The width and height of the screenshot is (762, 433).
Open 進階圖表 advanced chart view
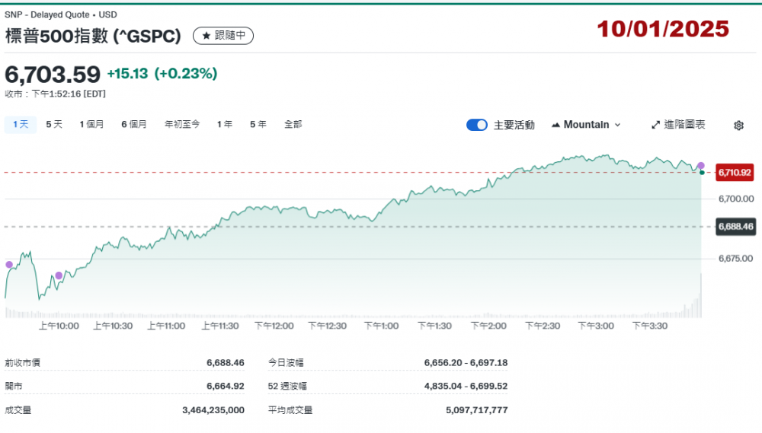678,125
